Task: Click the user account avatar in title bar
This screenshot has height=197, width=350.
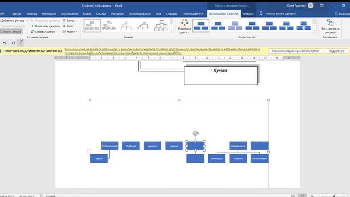Action: pyautogui.click(x=311, y=5)
